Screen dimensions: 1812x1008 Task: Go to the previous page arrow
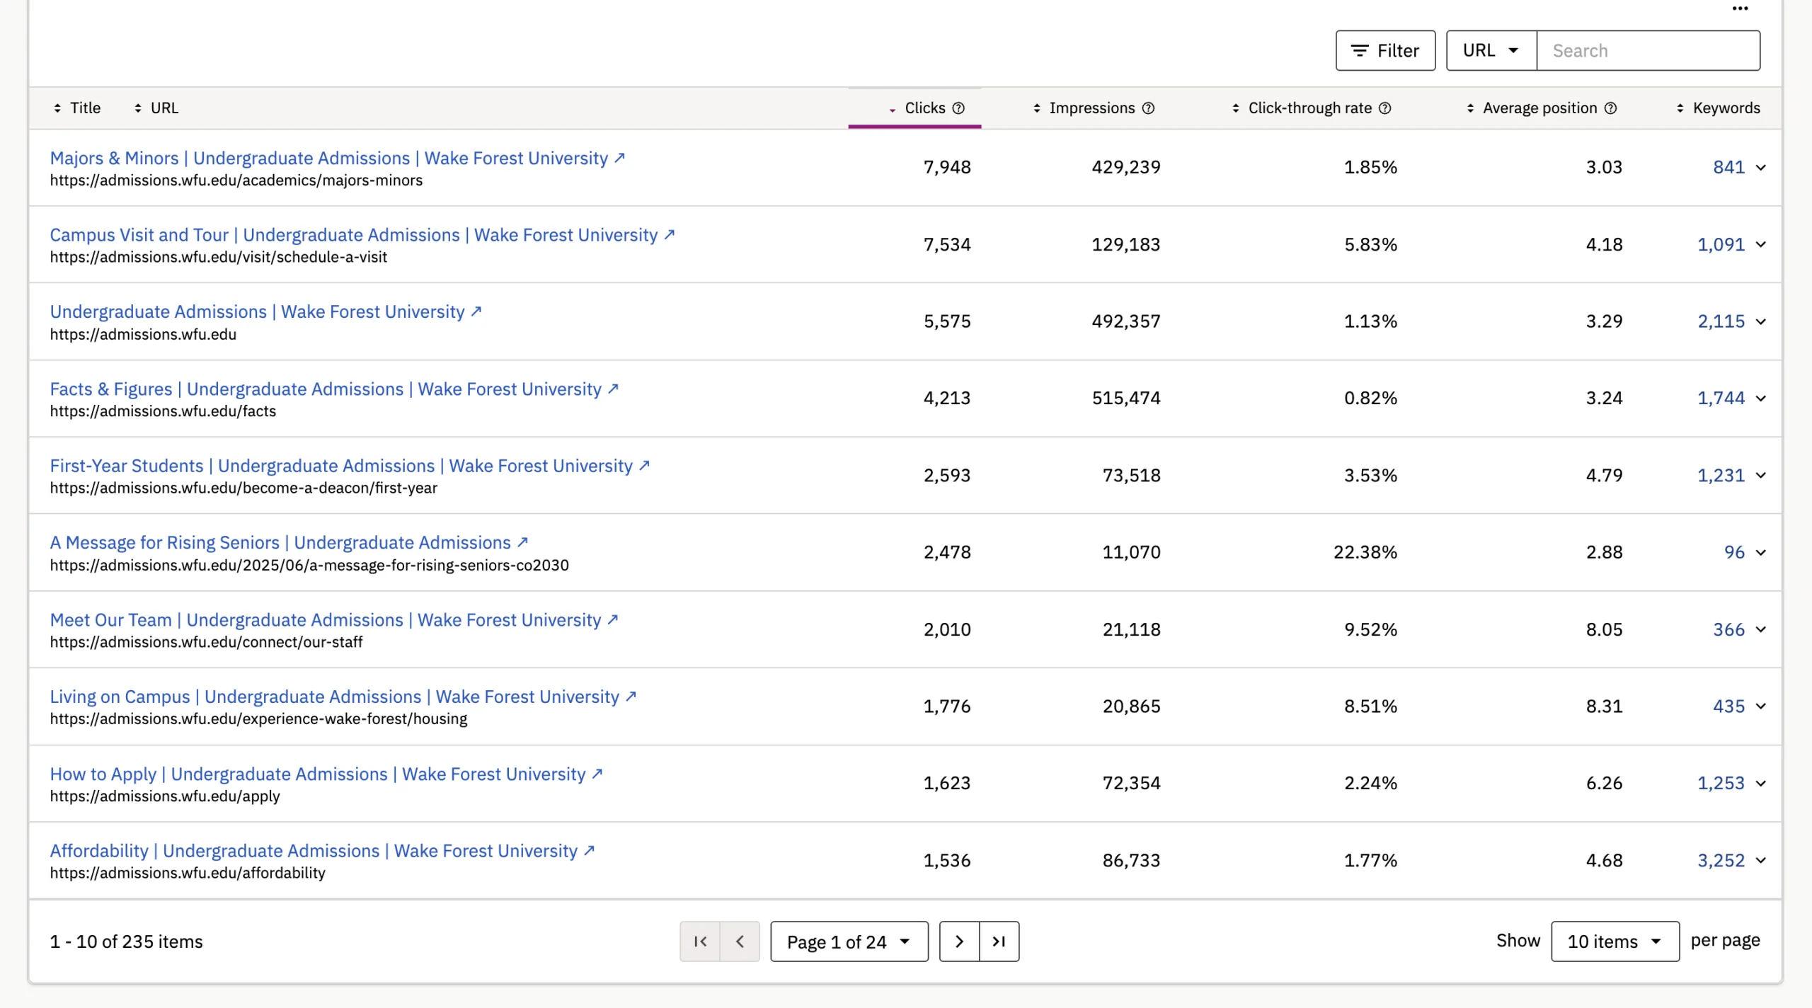click(740, 941)
